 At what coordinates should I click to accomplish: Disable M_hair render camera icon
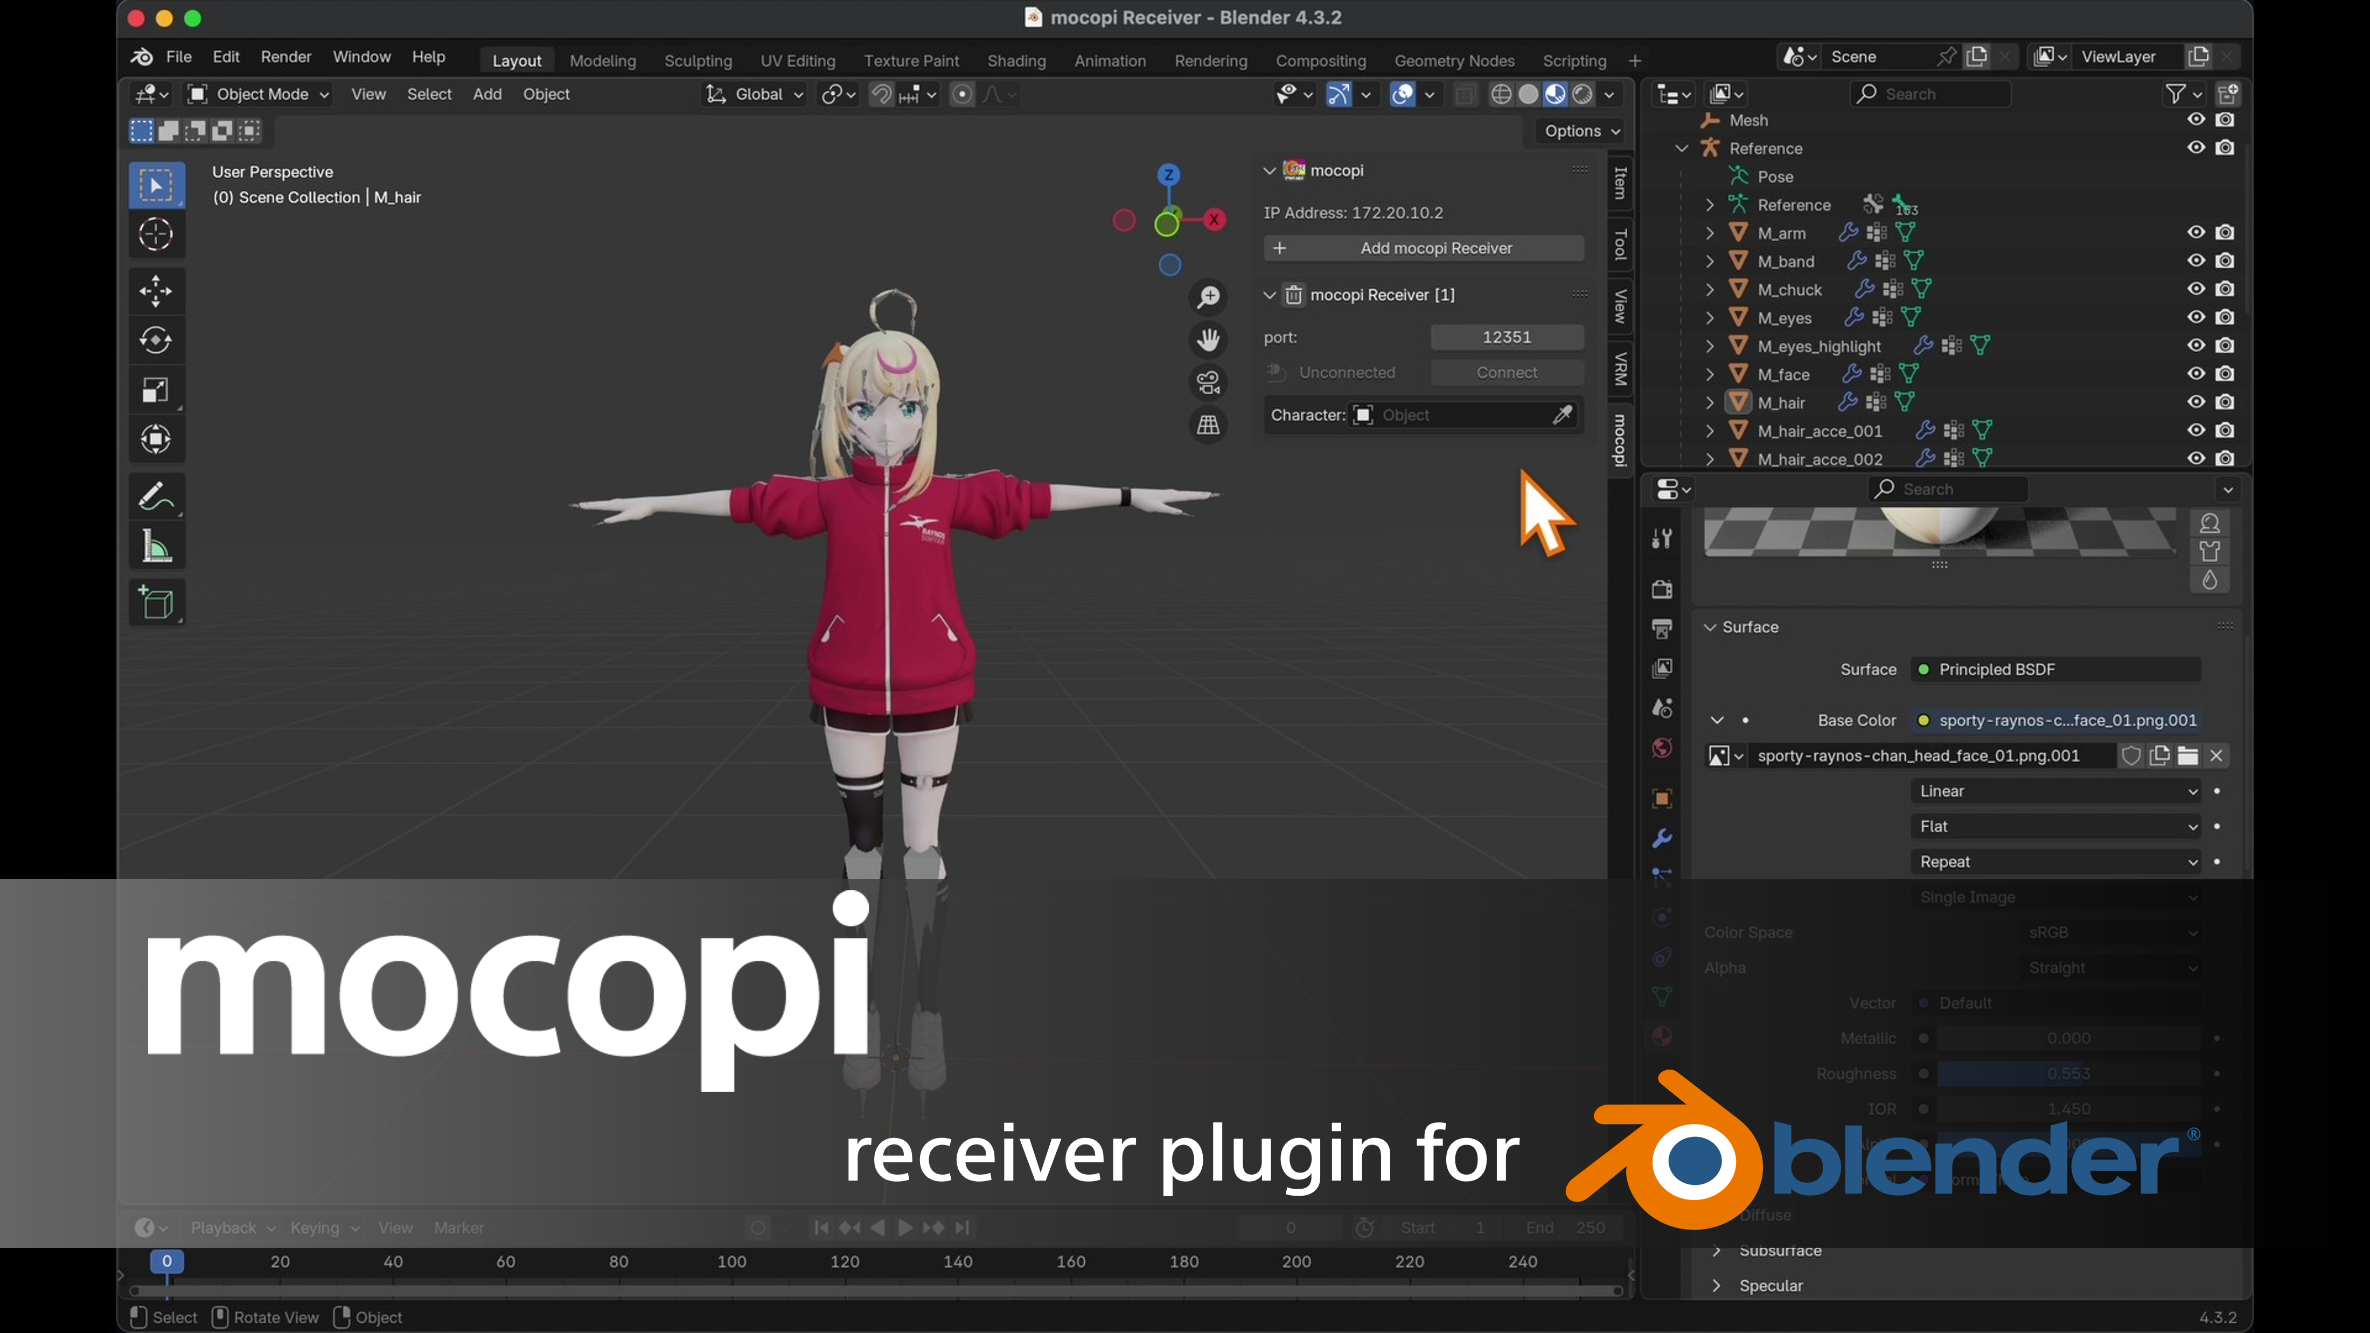(x=2225, y=402)
